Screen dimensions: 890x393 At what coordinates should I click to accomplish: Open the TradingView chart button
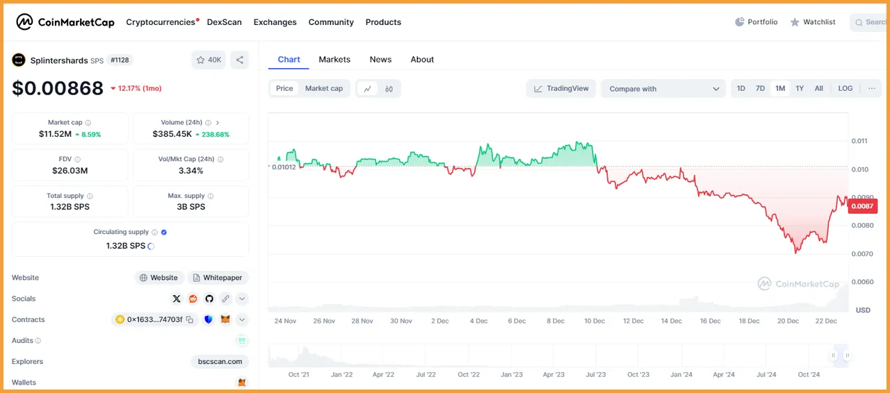pyautogui.click(x=561, y=89)
